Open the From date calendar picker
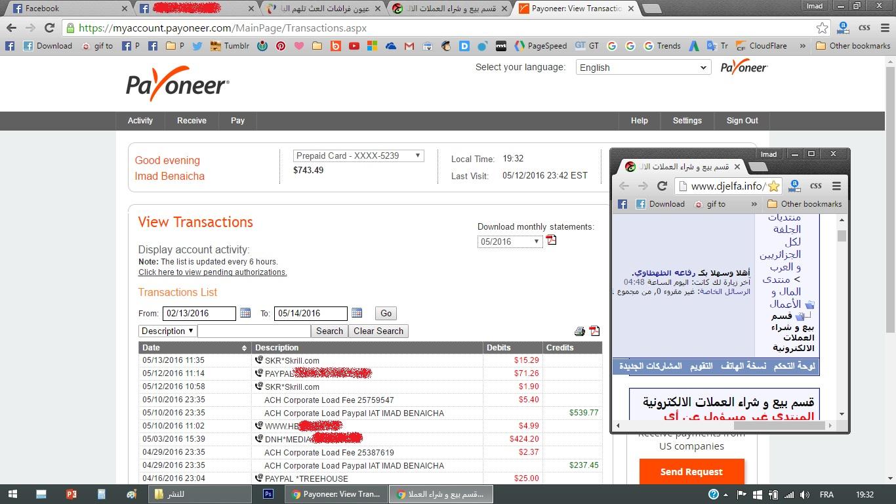 (x=245, y=313)
